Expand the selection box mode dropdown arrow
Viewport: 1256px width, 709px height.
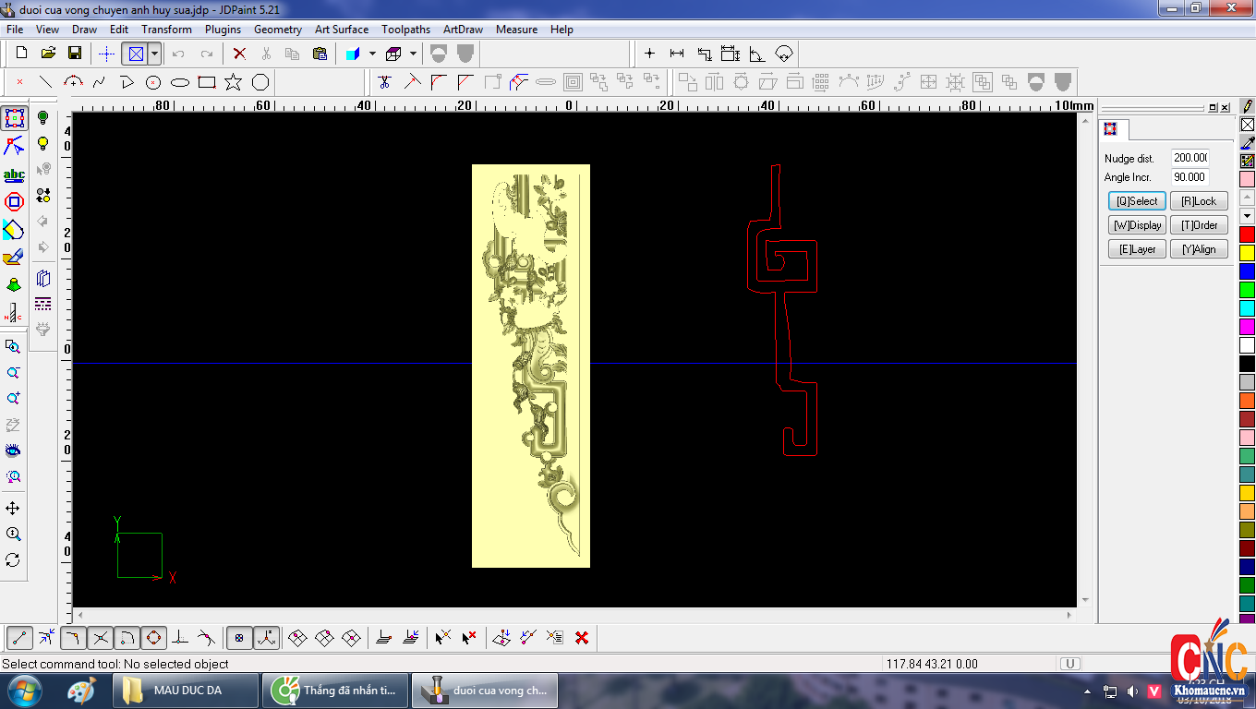pyautogui.click(x=154, y=54)
